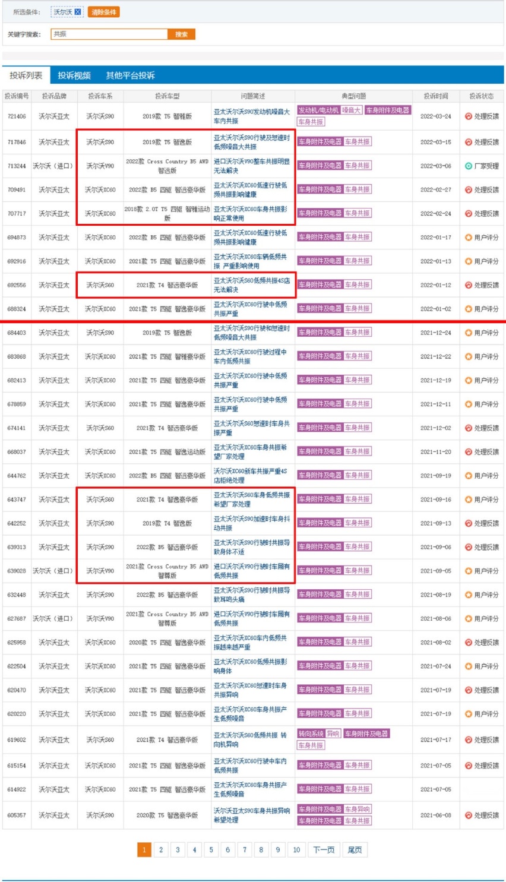Click complaint number 639313
Screen dimensions: 506x882
coord(17,547)
